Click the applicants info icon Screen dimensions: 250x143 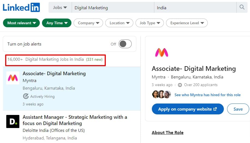coord(180,85)
